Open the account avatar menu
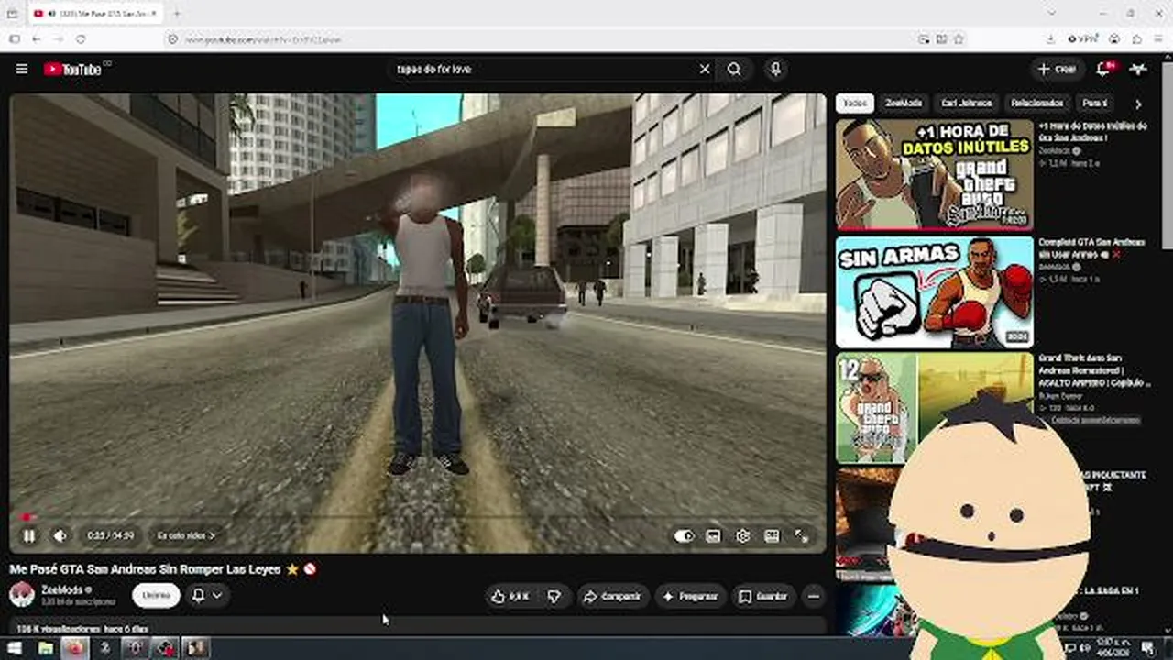The width and height of the screenshot is (1173, 660). point(1138,69)
